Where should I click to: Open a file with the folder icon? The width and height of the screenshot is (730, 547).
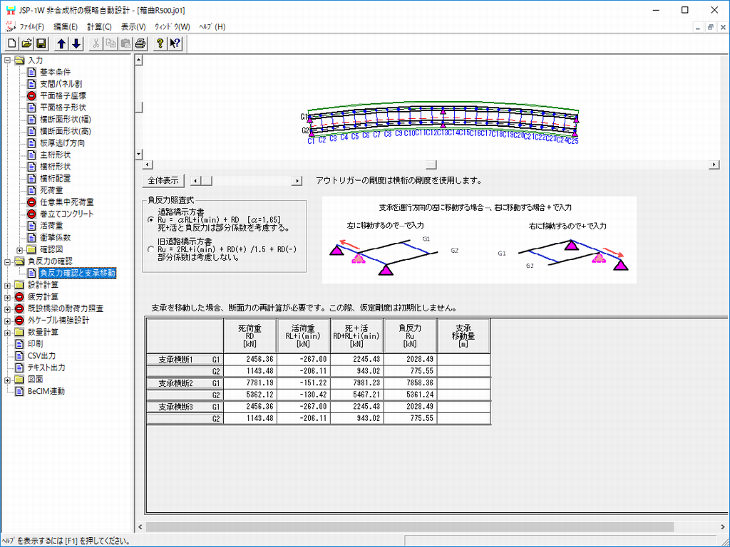[26, 43]
